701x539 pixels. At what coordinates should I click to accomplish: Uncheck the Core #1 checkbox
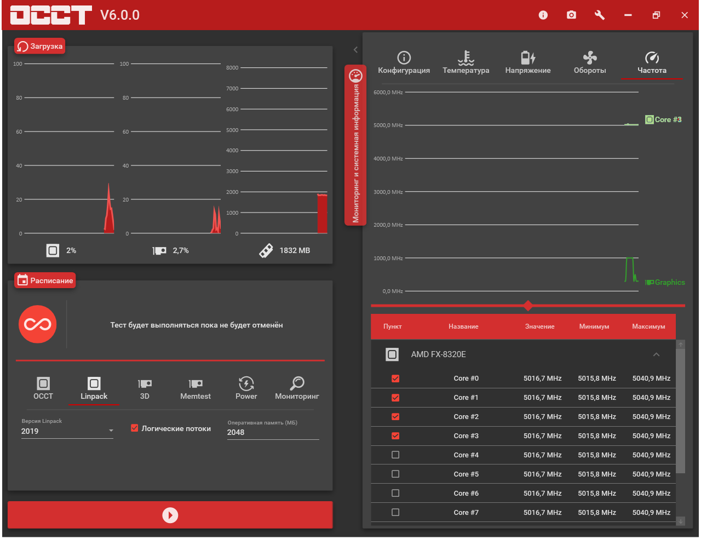coord(395,398)
